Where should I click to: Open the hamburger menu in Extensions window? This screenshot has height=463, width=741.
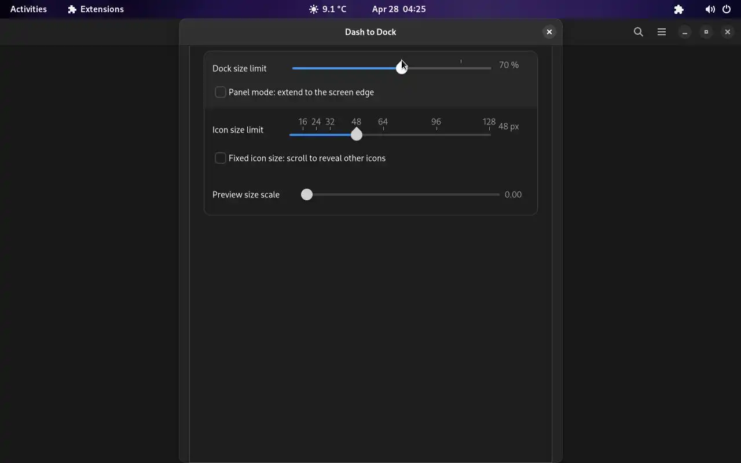click(x=662, y=32)
